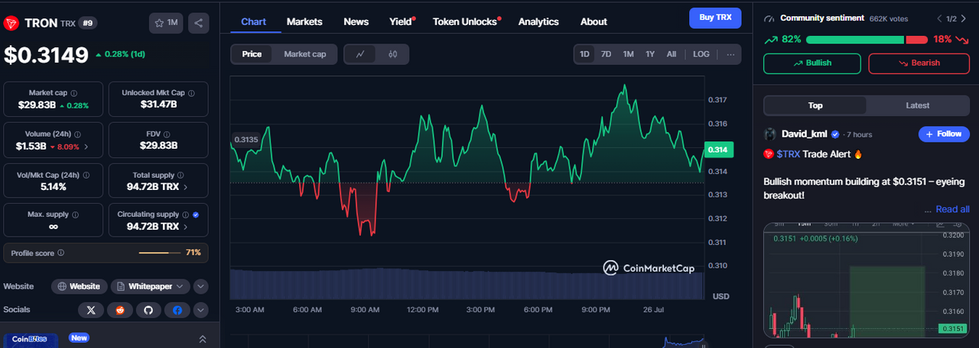Image resolution: width=979 pixels, height=348 pixels.
Task: Set chart range to 7D
Action: click(606, 54)
